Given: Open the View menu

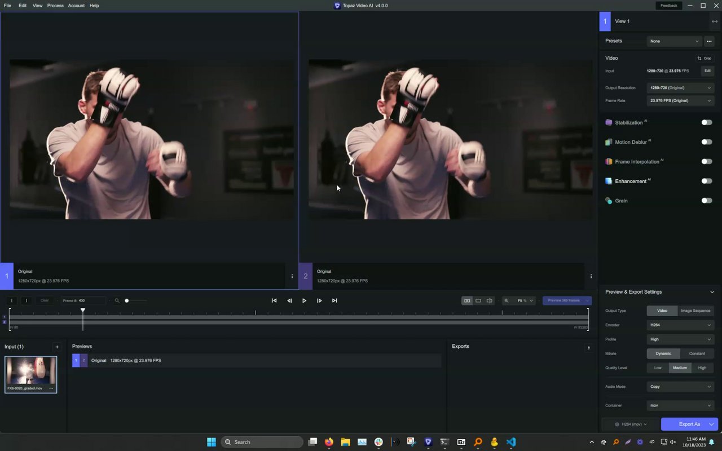Looking at the screenshot, I should click(37, 6).
